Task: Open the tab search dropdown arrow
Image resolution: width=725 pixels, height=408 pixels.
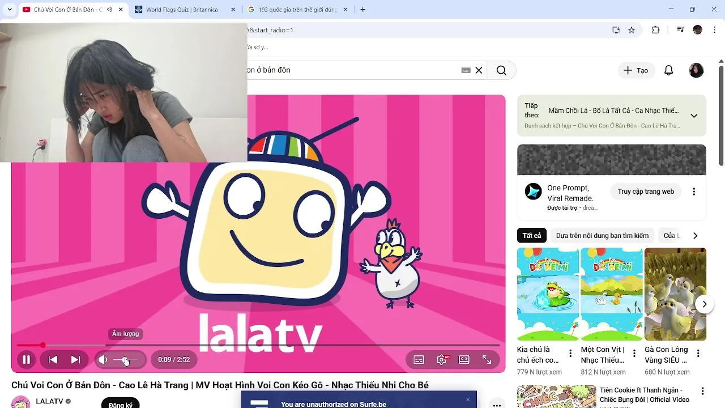Action: pos(10,10)
